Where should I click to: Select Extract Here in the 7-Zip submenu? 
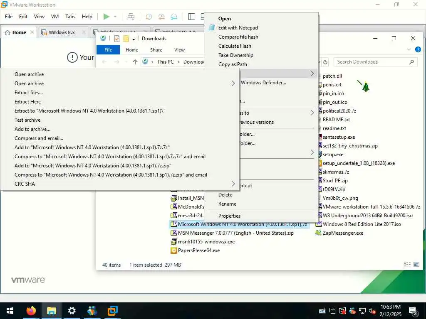(x=28, y=102)
